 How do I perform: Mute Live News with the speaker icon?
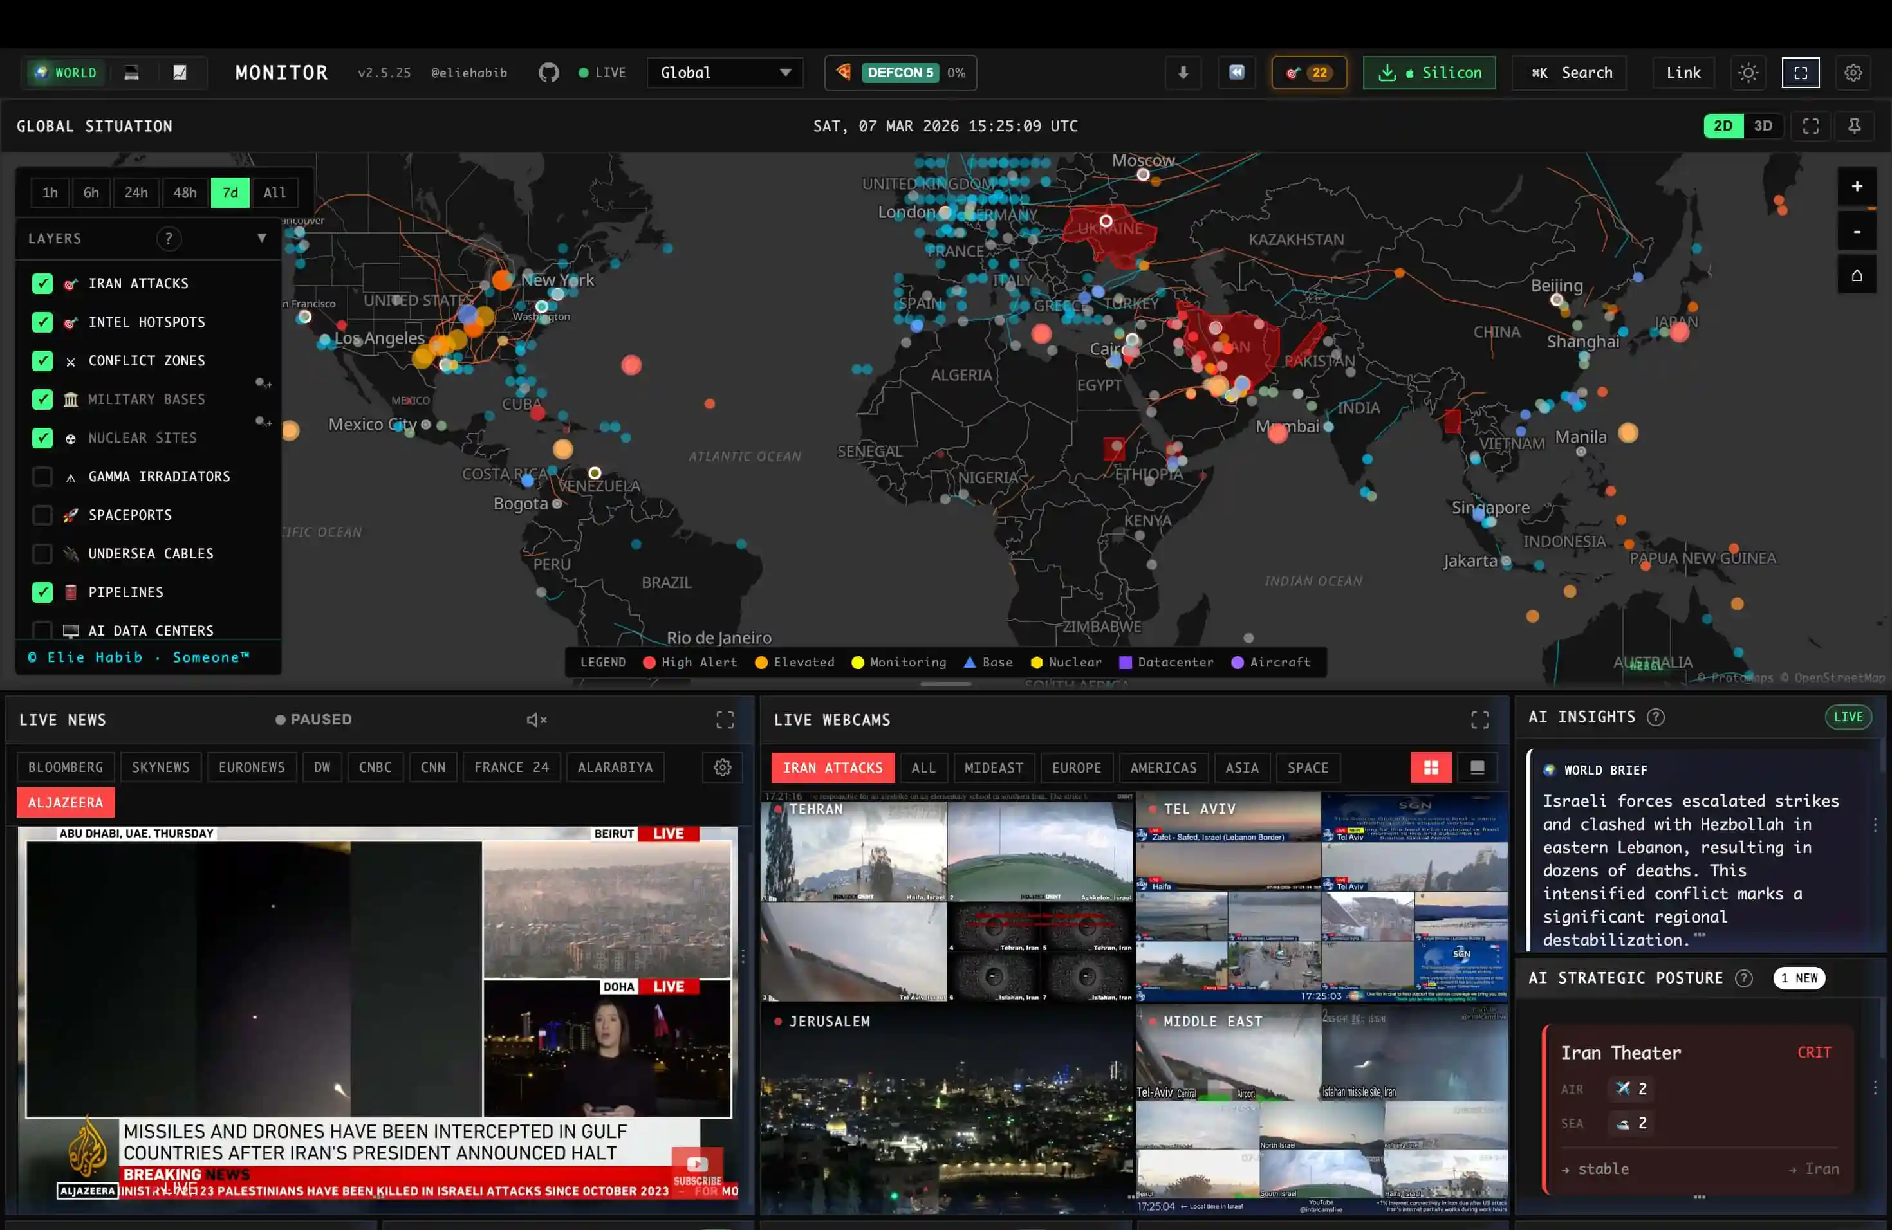(537, 719)
